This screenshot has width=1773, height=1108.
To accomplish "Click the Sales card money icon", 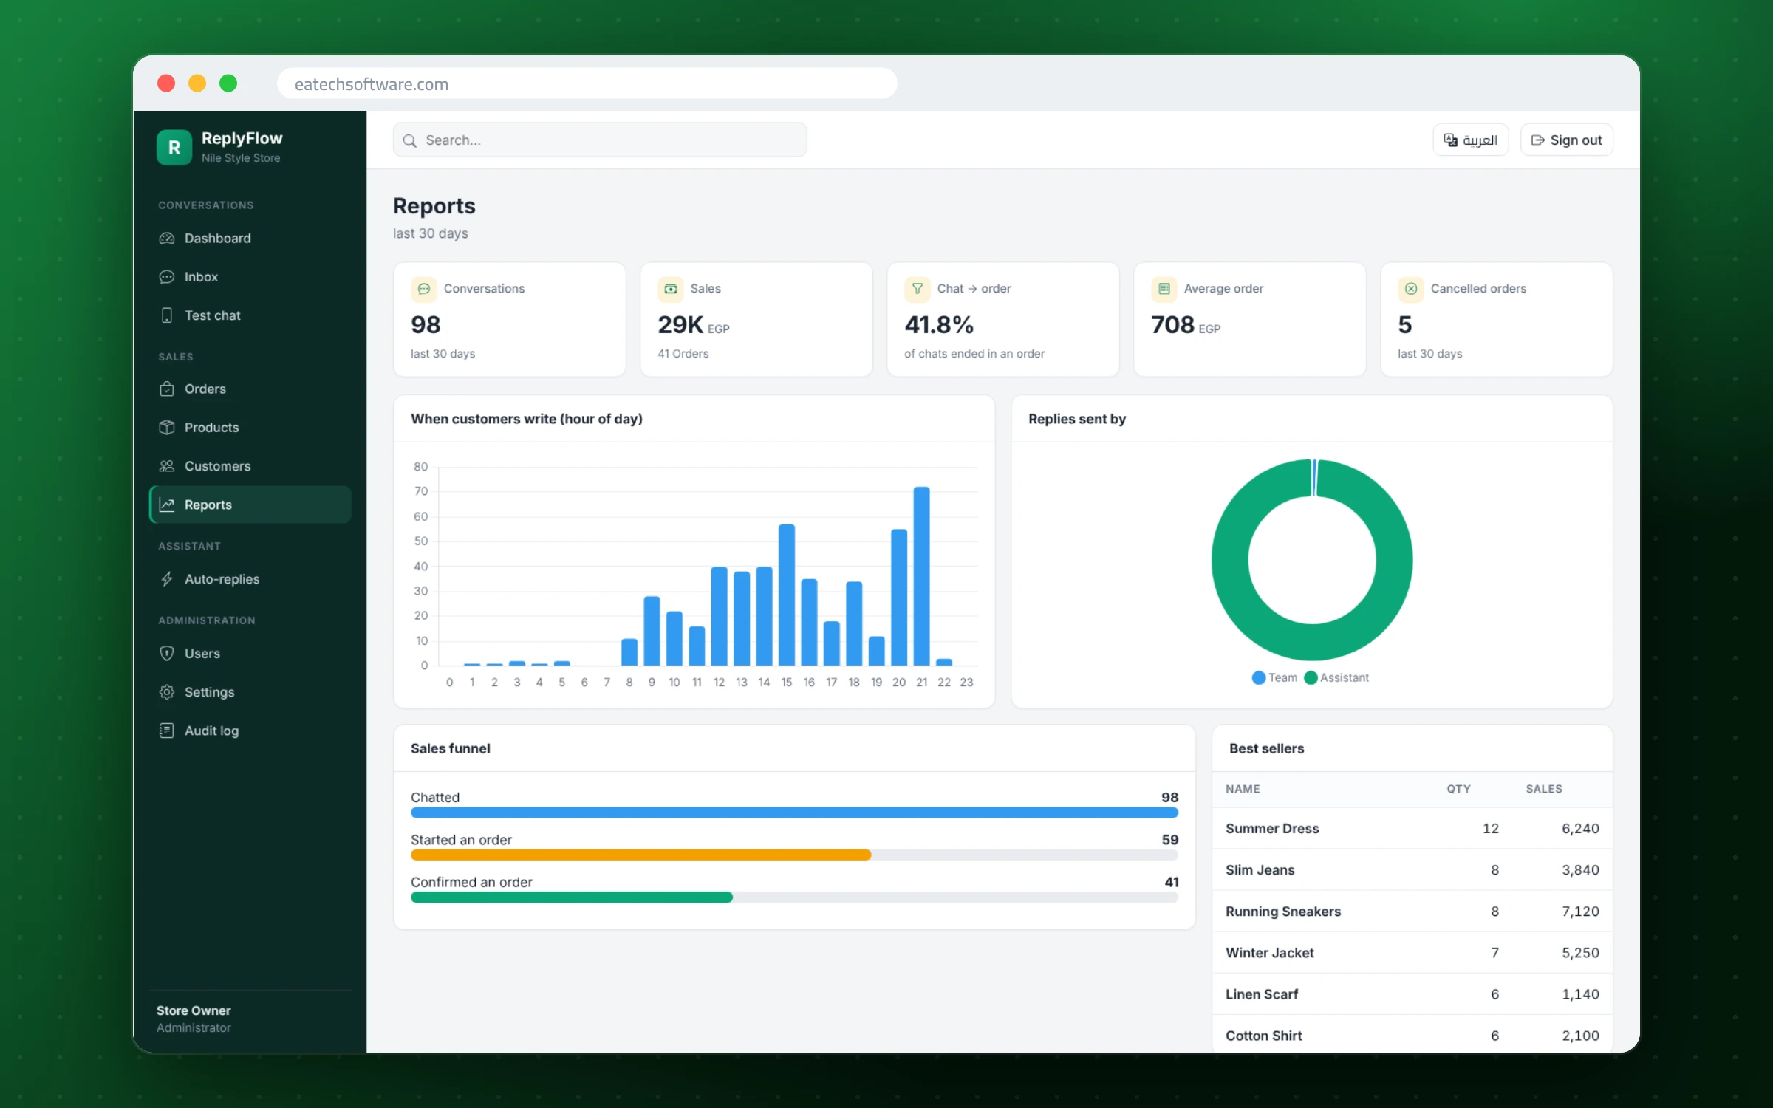I will [671, 289].
